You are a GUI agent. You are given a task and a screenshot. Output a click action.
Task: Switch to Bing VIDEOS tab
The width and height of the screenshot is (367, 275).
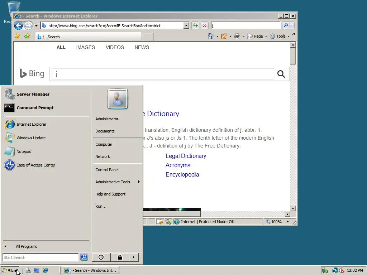pyautogui.click(x=115, y=47)
